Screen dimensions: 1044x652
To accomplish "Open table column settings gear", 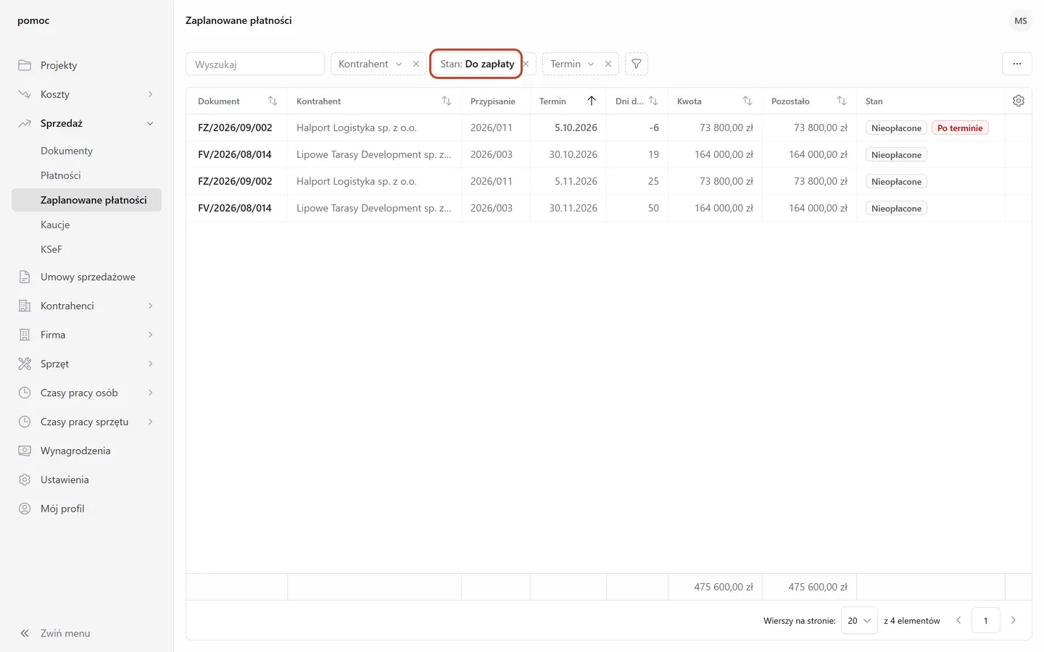I will (1019, 101).
